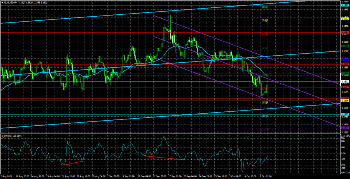Select the red CCI divergence line near 26 Aug

click(x=73, y=163)
